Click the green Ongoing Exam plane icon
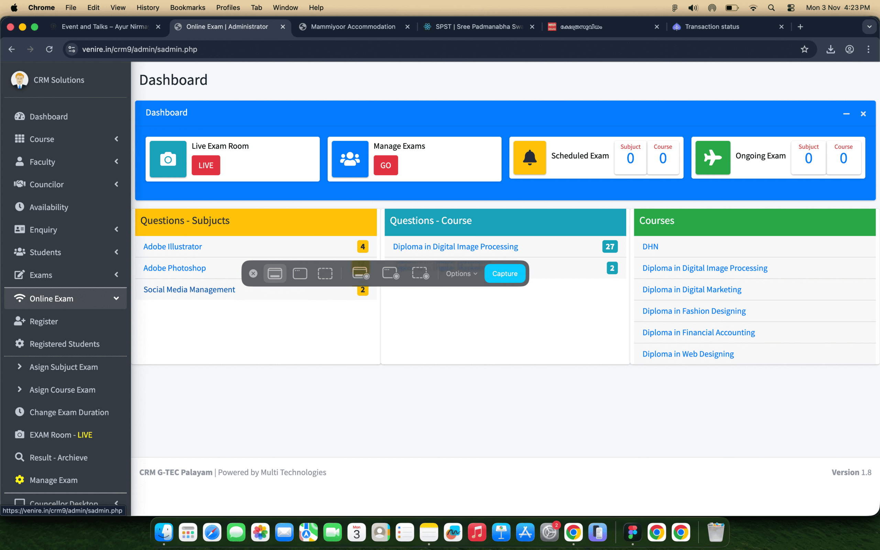880x550 pixels. (712, 157)
